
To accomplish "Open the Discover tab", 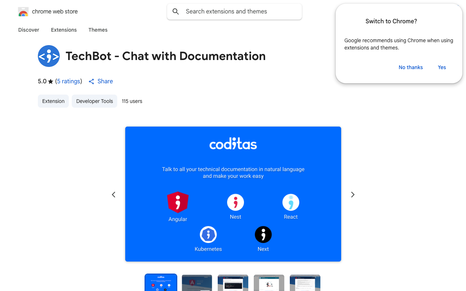I will coord(29,30).
